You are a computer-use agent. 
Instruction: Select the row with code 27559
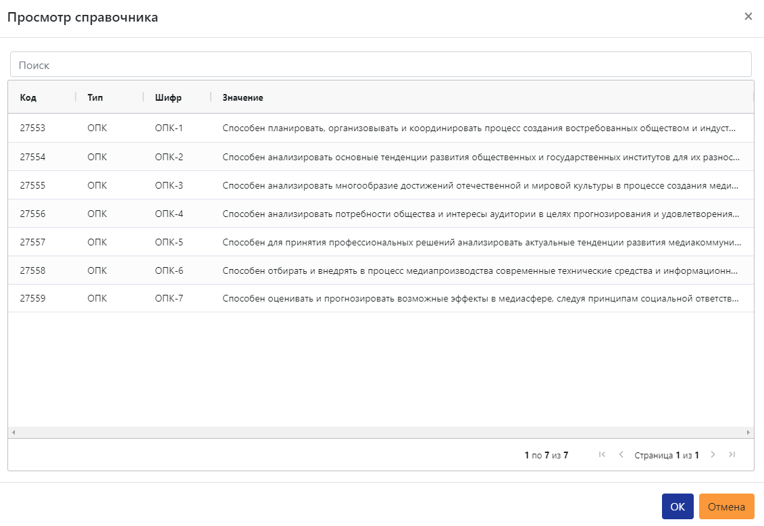click(x=380, y=298)
